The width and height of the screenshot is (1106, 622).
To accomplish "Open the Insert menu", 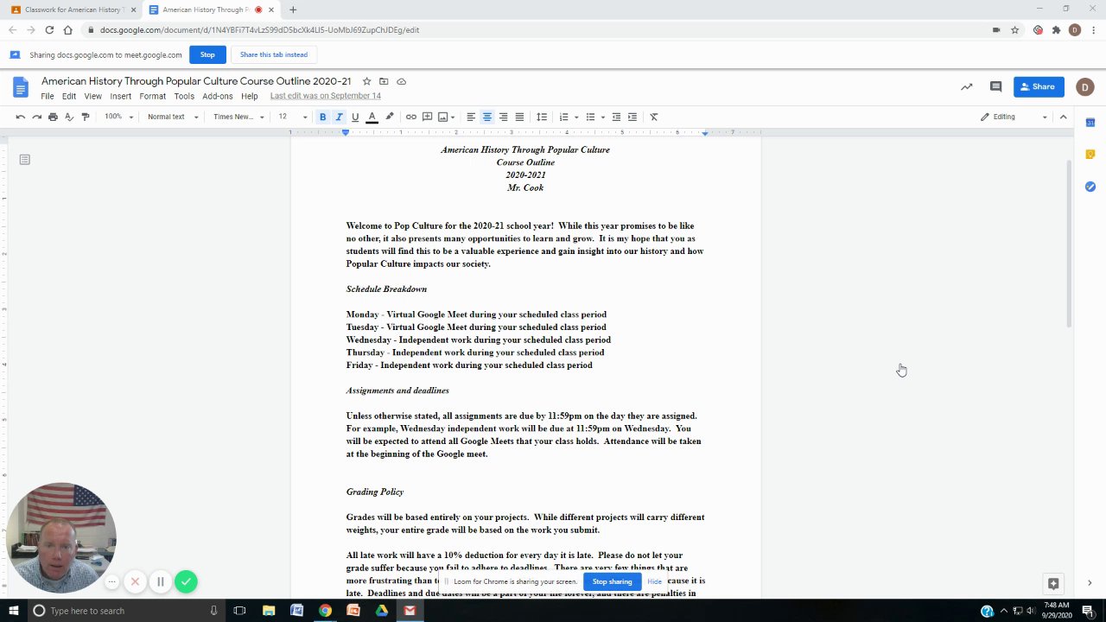I will pos(121,96).
